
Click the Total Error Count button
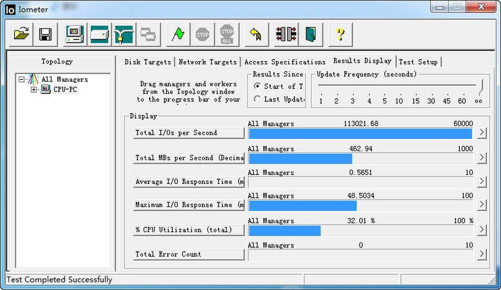(189, 254)
